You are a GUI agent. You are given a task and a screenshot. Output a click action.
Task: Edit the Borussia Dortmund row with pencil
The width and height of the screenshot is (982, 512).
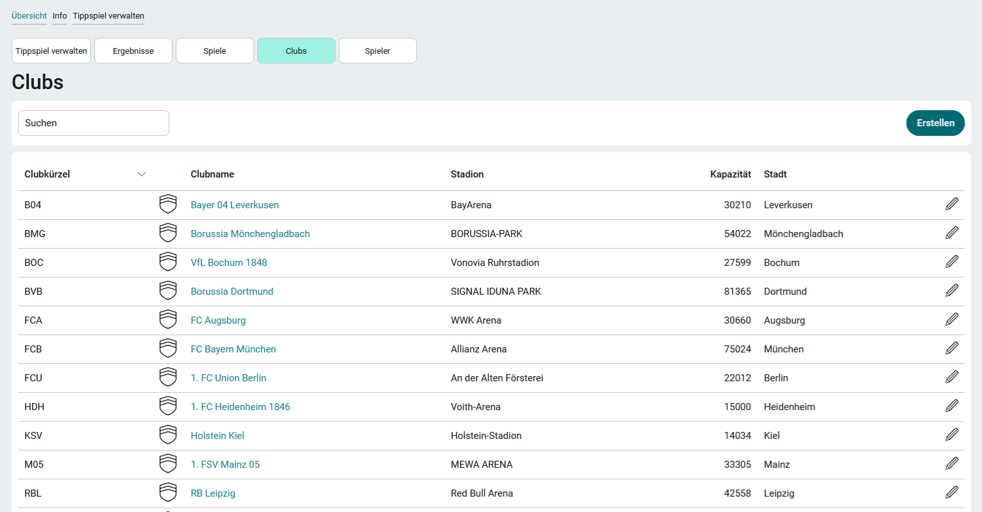(x=952, y=290)
